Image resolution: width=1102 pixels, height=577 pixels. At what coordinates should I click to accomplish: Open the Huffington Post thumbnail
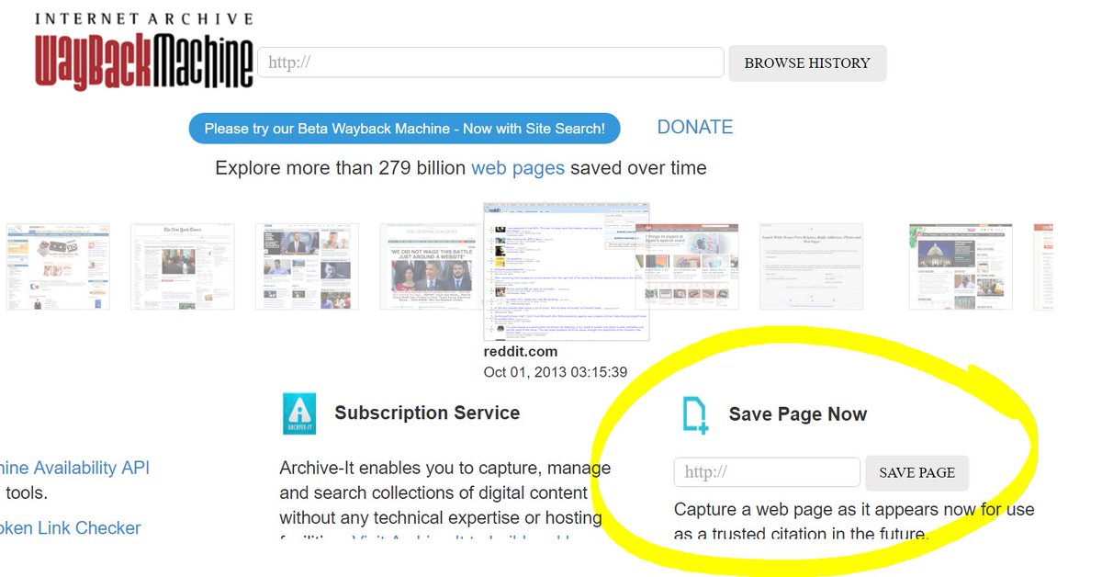pyautogui.click(x=433, y=266)
